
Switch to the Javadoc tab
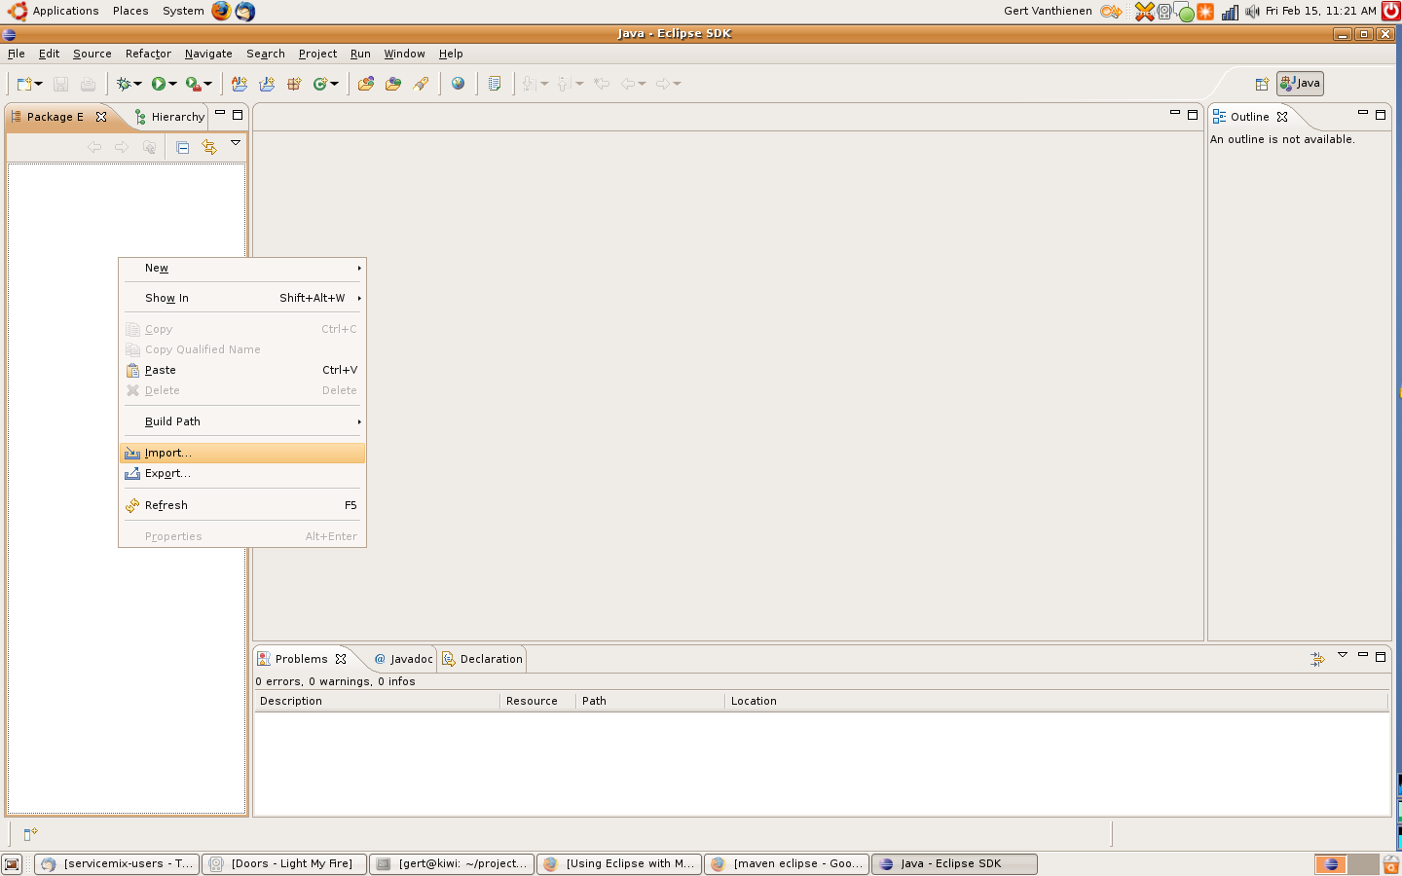tap(404, 659)
